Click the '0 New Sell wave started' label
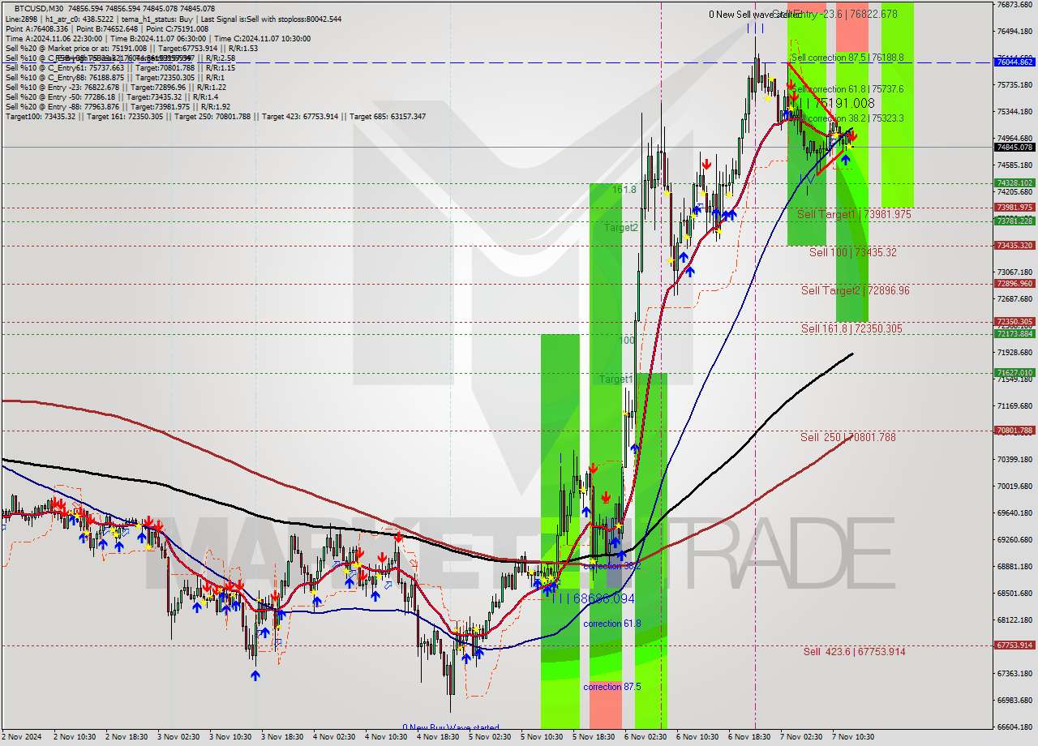1038x746 pixels. pyautogui.click(x=755, y=15)
